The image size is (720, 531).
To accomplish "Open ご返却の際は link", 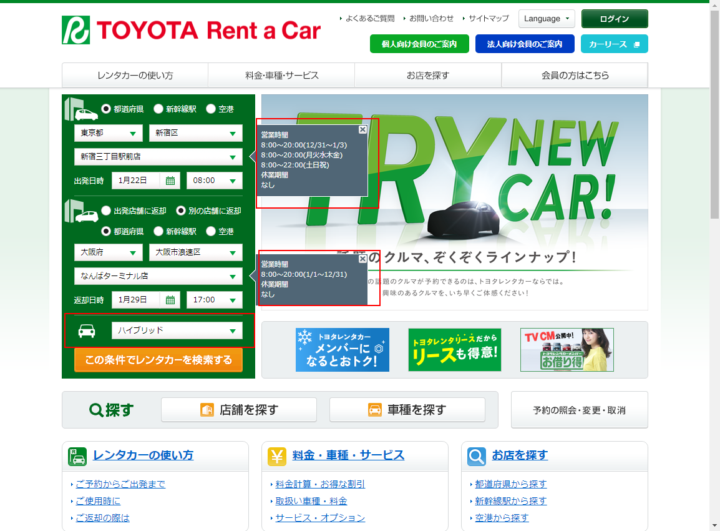I will coord(102,518).
